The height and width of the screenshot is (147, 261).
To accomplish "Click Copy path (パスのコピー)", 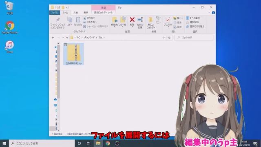I will pos(90,22).
